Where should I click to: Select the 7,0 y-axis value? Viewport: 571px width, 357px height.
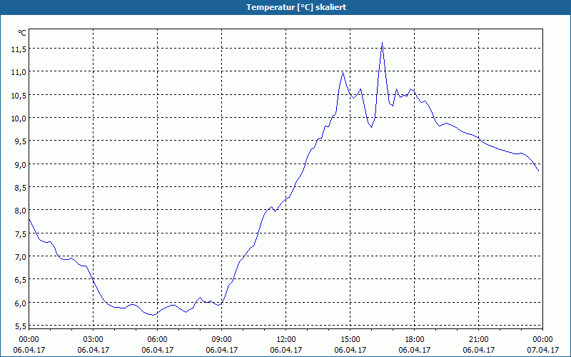[20, 257]
